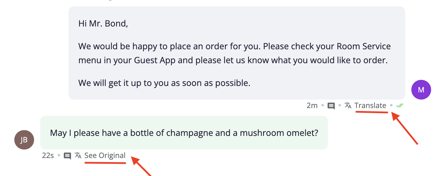Screen dimensions: 441x176
Task: Click the "We will get it up" sentence
Action: (x=164, y=83)
